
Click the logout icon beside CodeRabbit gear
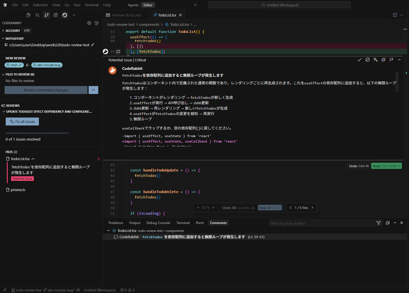click(x=97, y=23)
